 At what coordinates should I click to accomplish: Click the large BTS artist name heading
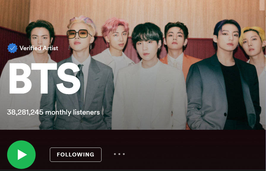tap(45, 78)
